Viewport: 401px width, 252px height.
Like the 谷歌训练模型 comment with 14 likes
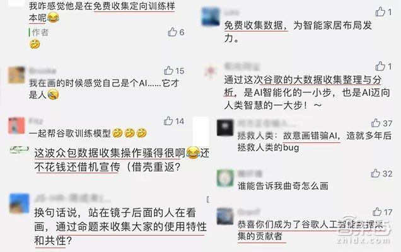168,121
